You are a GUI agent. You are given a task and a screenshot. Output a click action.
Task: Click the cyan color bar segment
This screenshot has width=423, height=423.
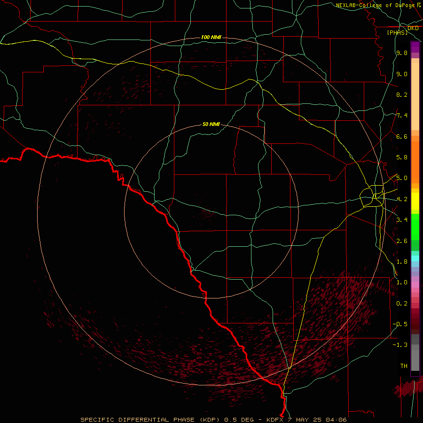415,258
